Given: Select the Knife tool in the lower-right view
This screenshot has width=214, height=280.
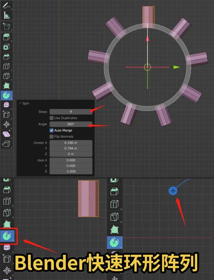Looking at the screenshot, I should tap(115, 217).
